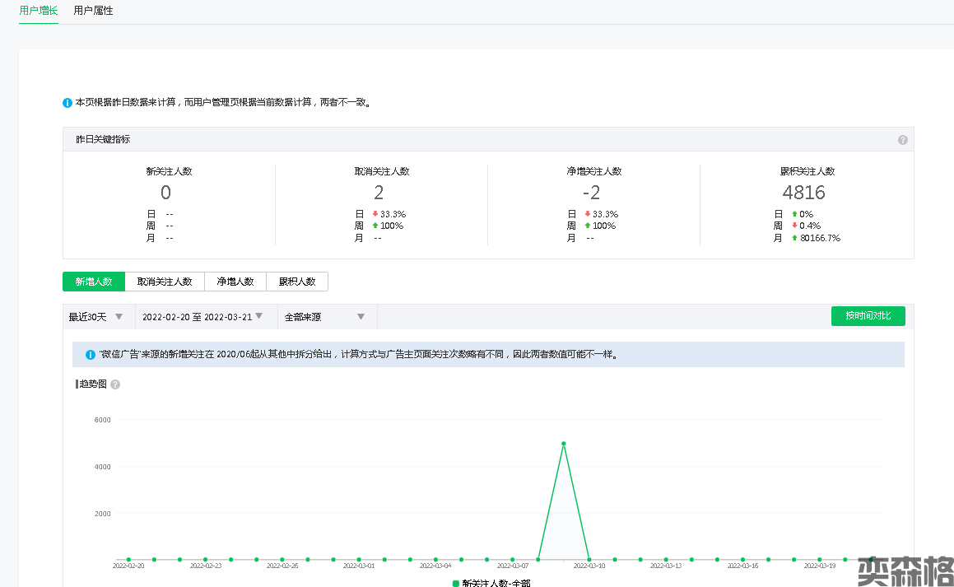The height and width of the screenshot is (587, 954).
Task: Expand the 最近30天 time range dropdown
Action: click(x=95, y=317)
